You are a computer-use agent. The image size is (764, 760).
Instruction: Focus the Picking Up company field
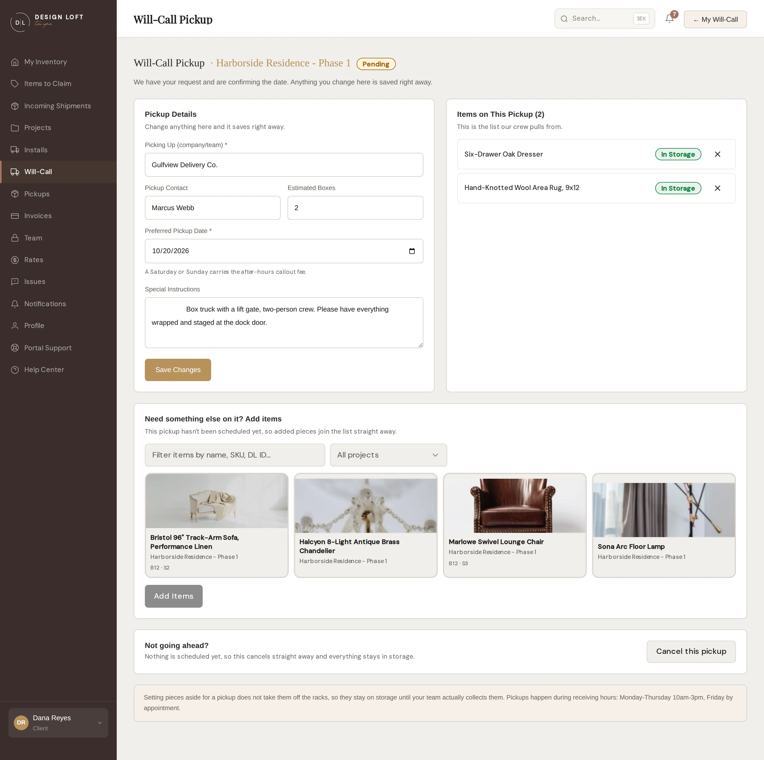284,165
